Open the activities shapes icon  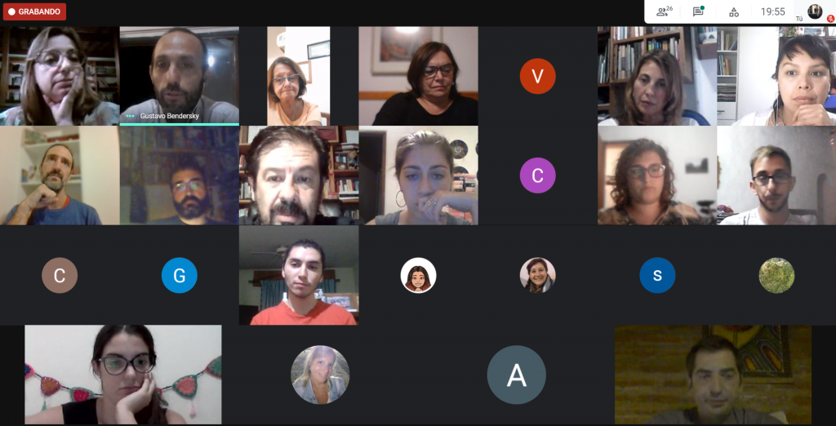click(x=734, y=12)
